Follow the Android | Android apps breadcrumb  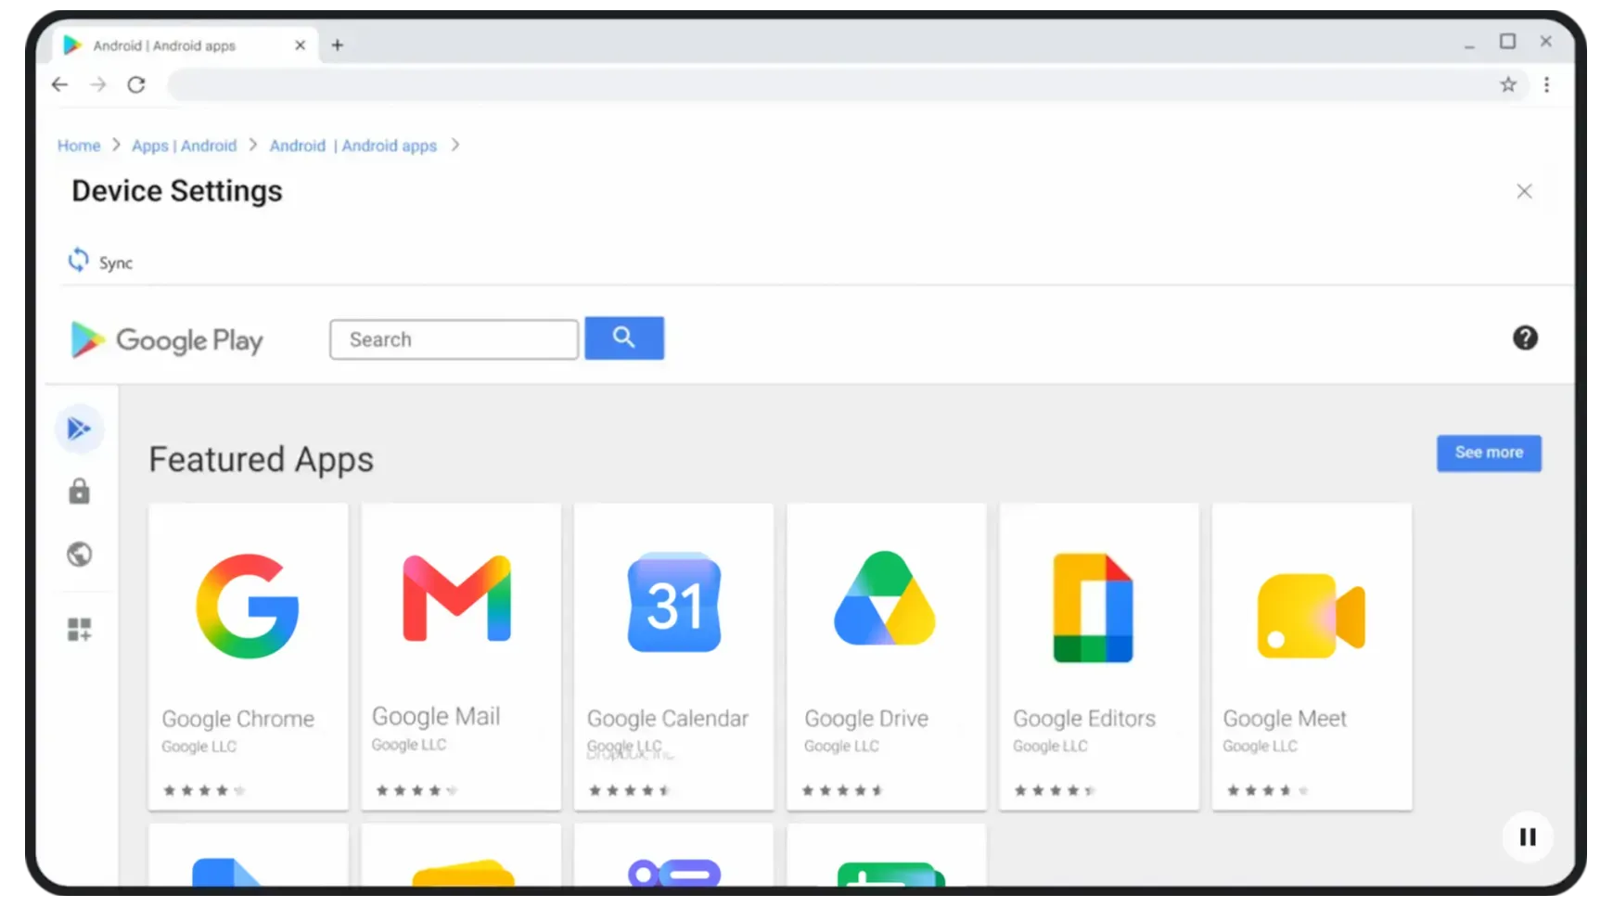[352, 146]
